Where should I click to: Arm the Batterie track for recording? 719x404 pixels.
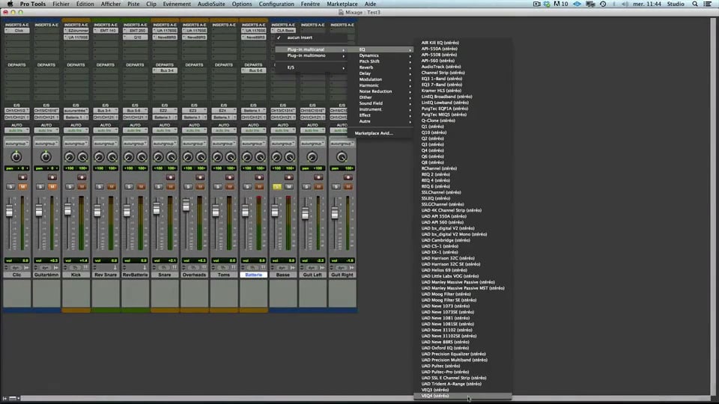click(x=259, y=177)
